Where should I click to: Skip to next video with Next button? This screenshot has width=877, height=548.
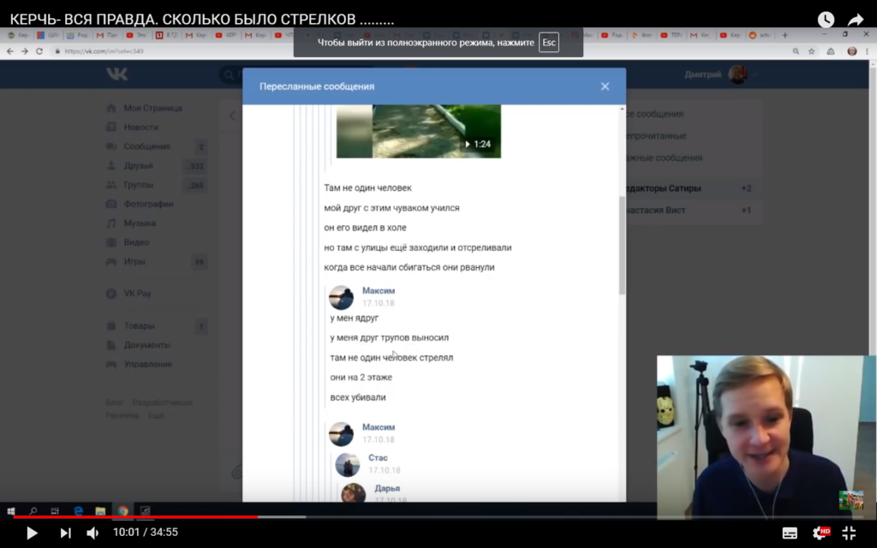[x=65, y=533]
